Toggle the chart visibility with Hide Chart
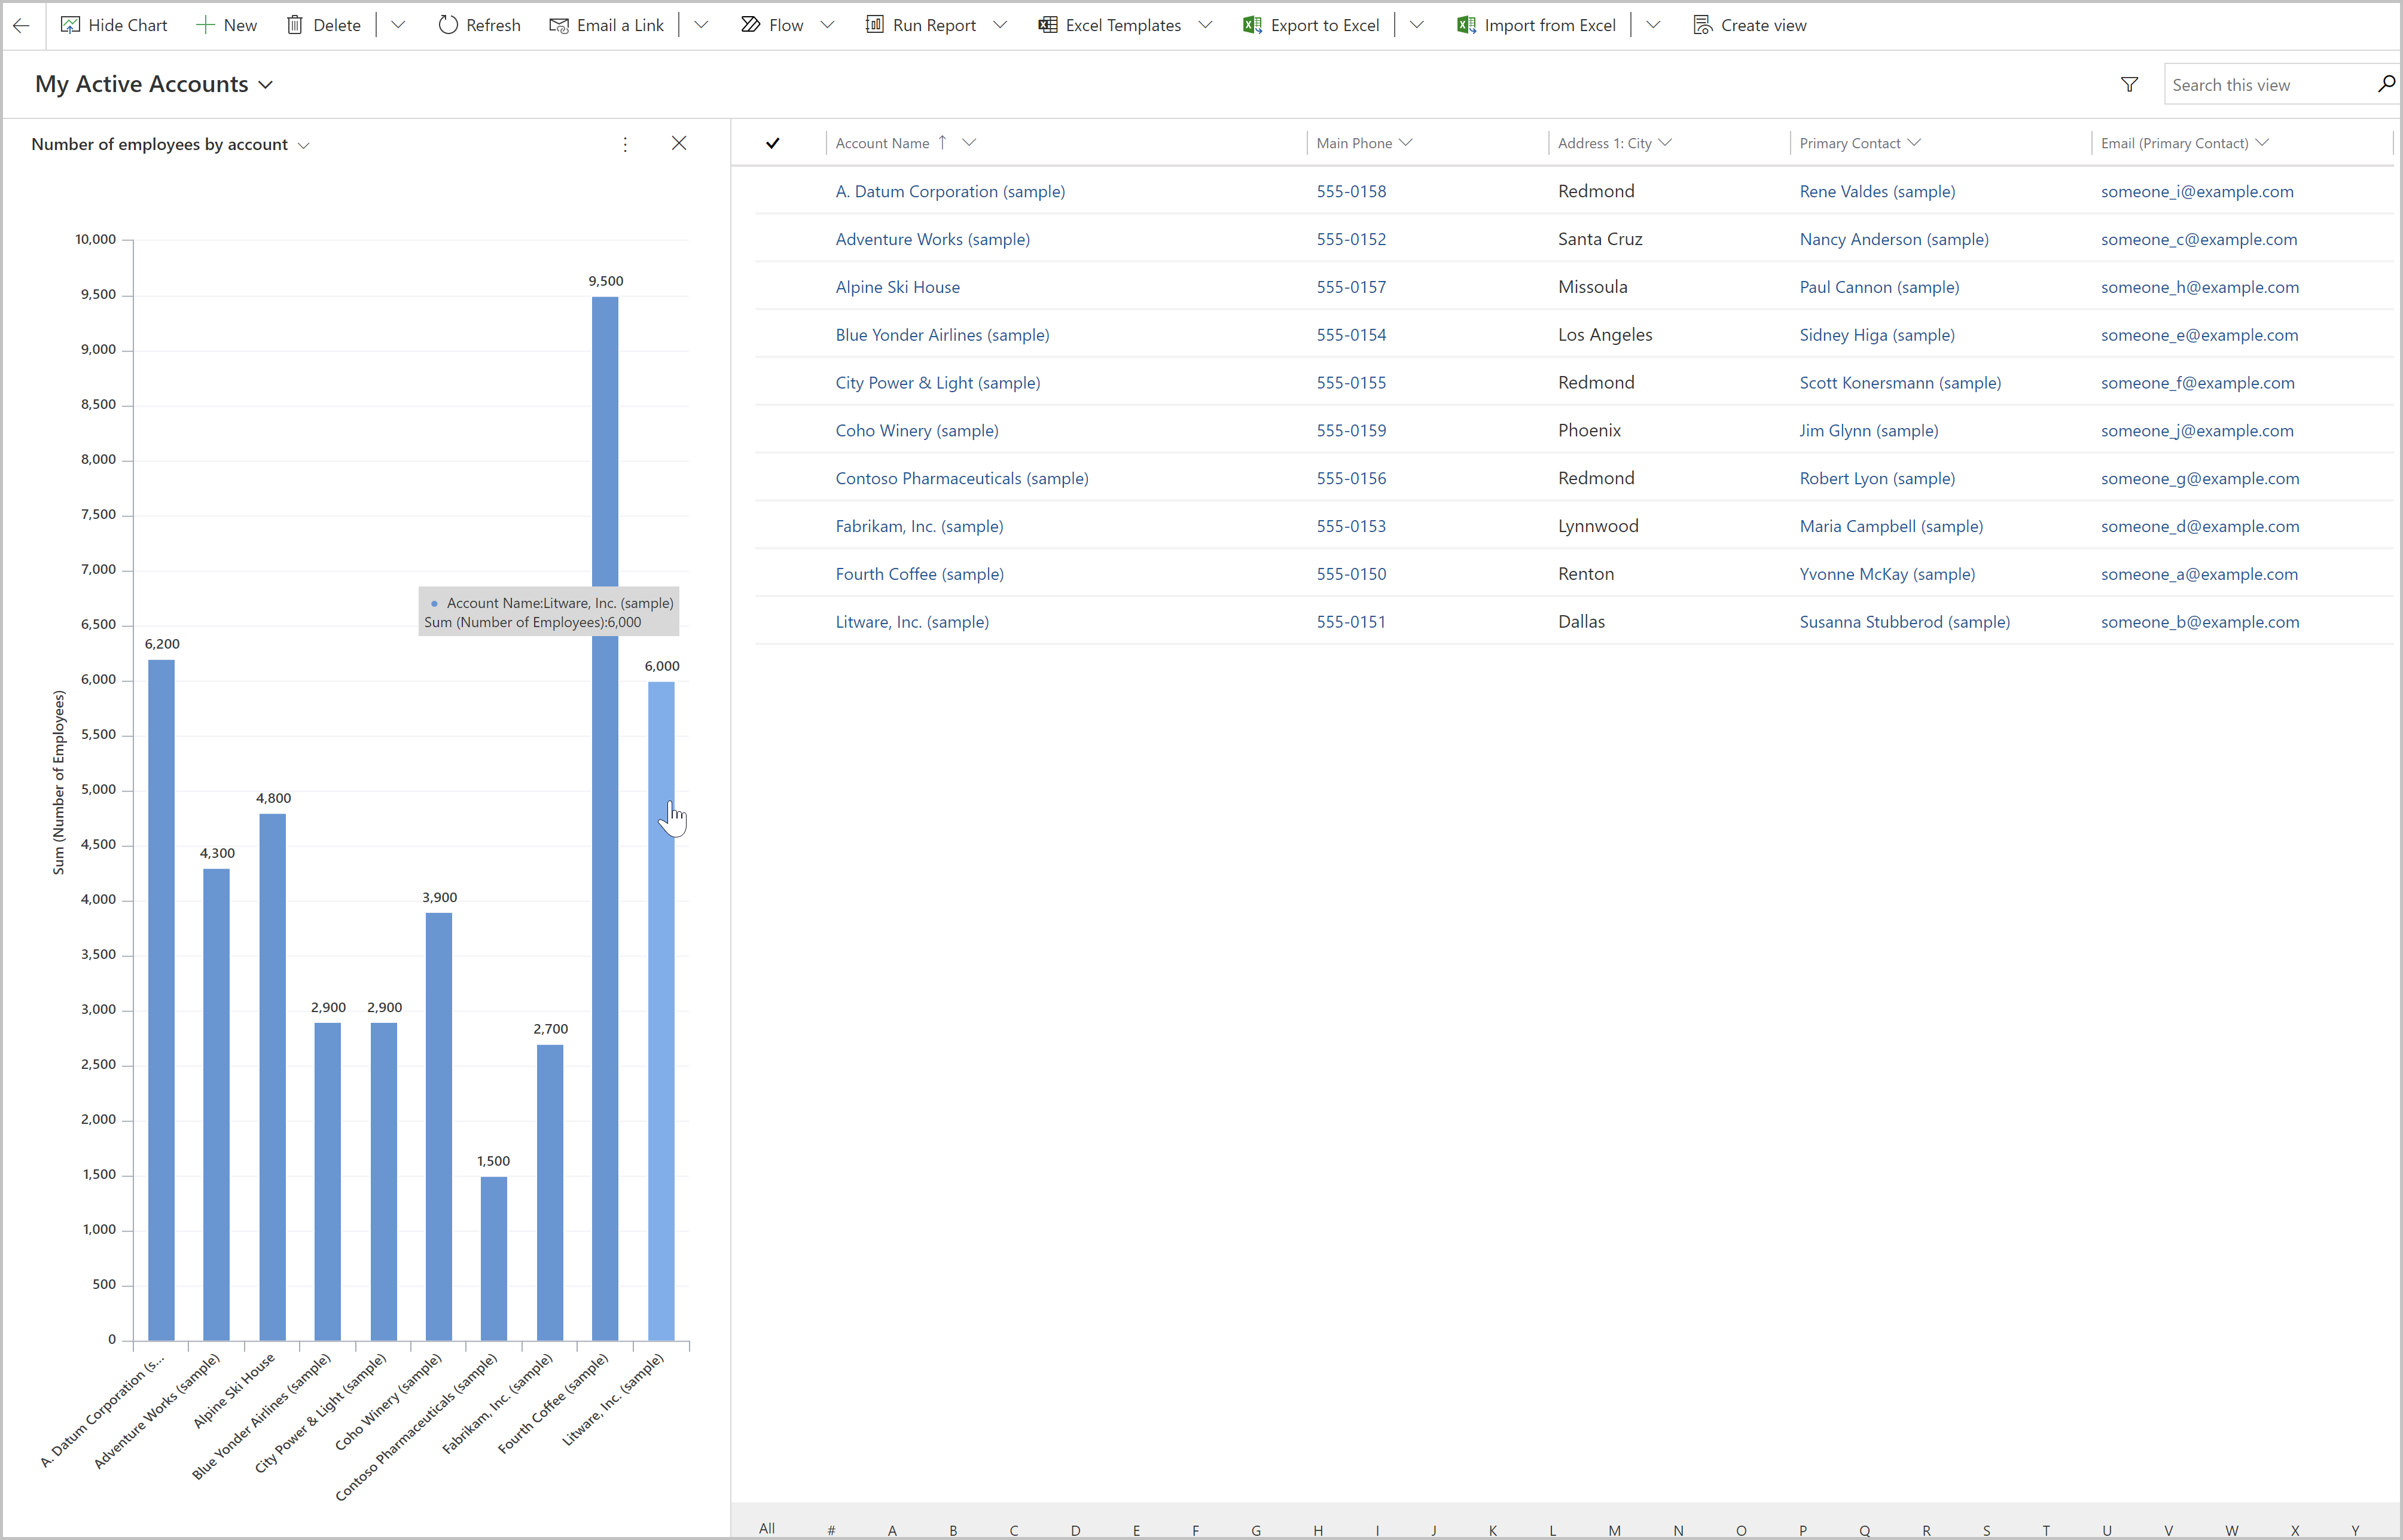 tap(114, 25)
